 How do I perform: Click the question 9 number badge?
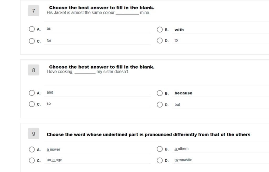pyautogui.click(x=34, y=133)
